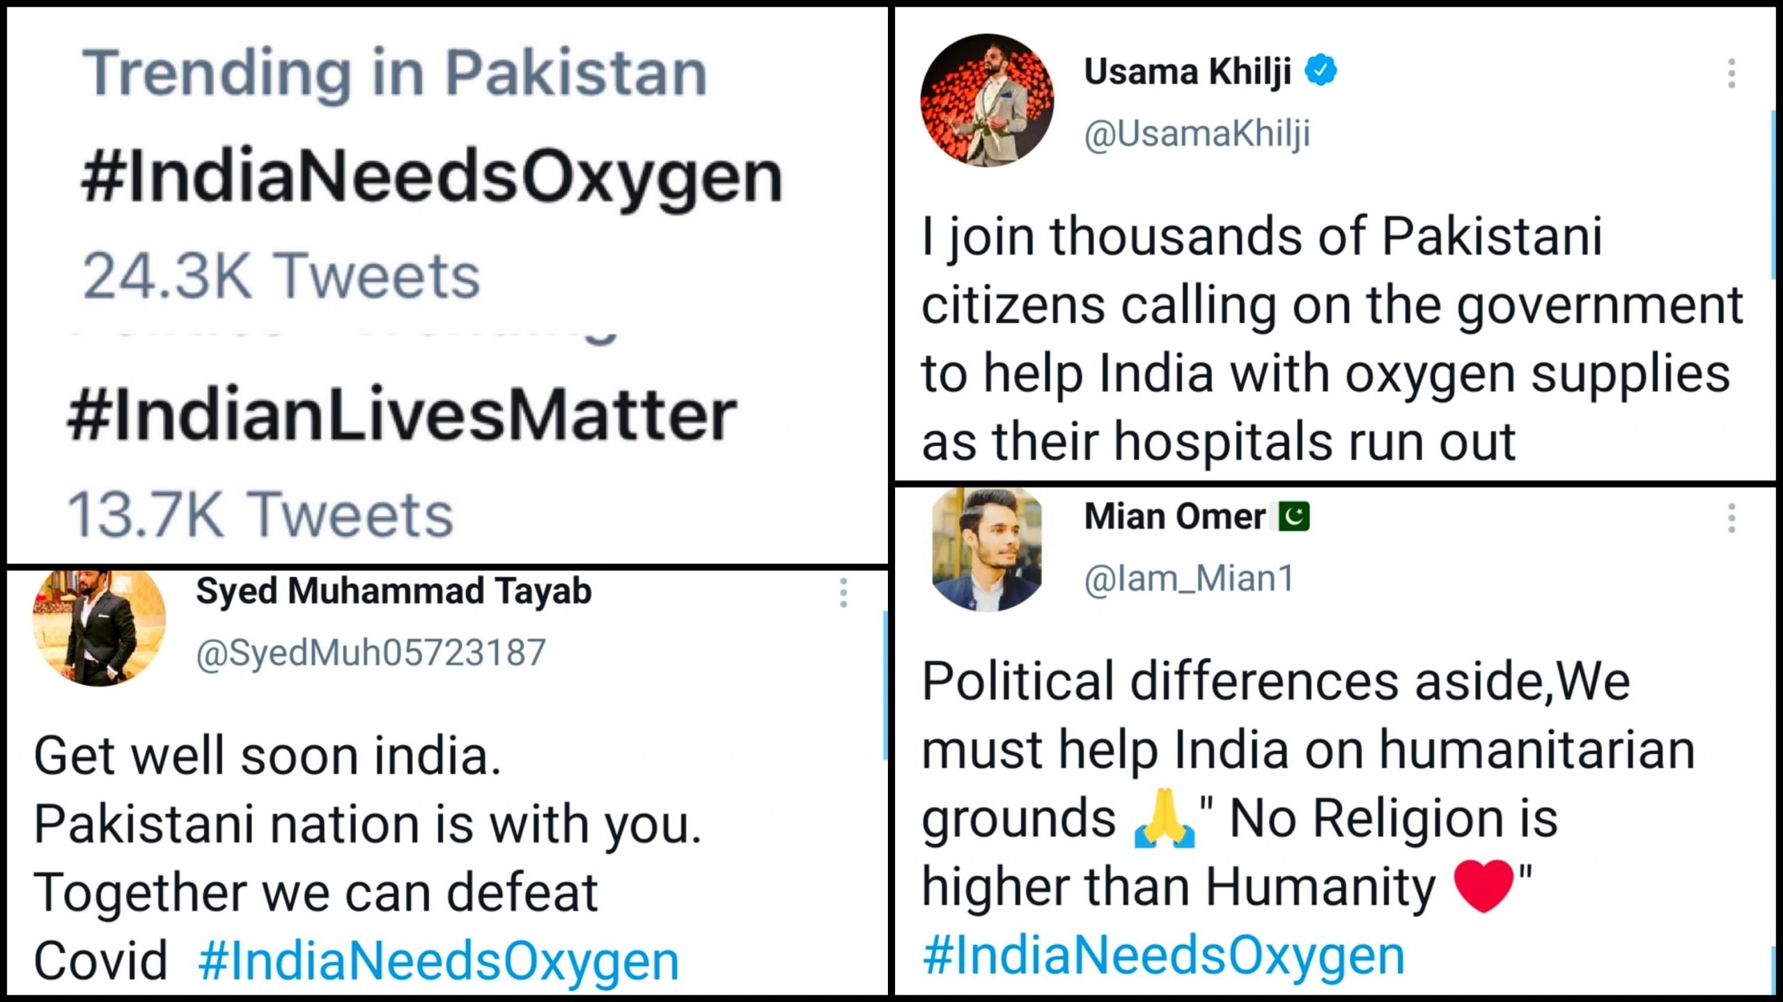1783x1002 pixels.
Task: Open more options on Mian Omer's tweet
Action: click(x=1731, y=519)
